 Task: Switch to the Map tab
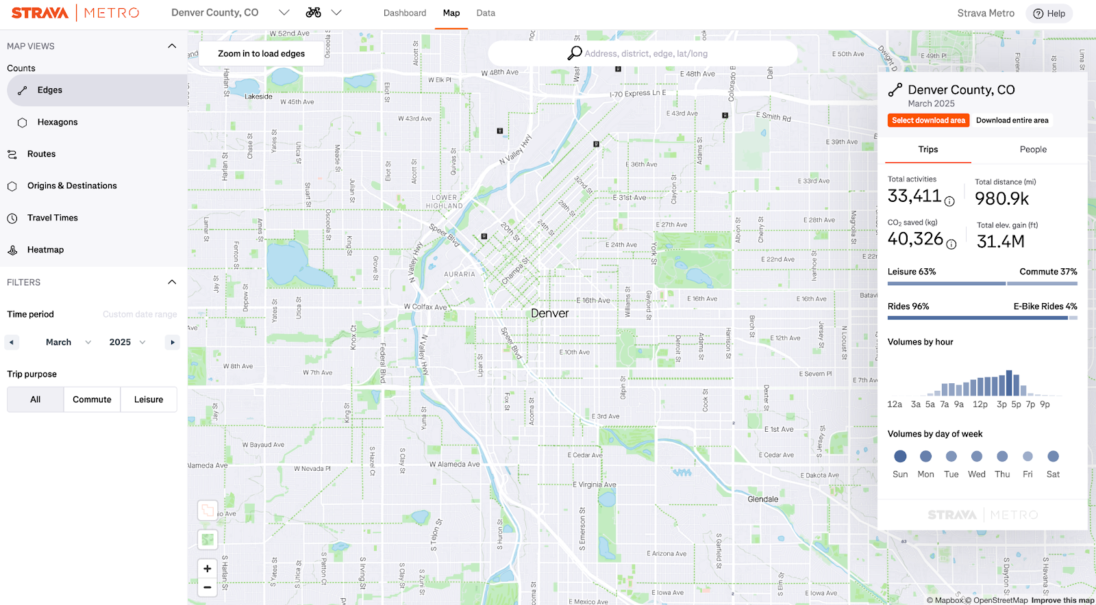point(451,13)
